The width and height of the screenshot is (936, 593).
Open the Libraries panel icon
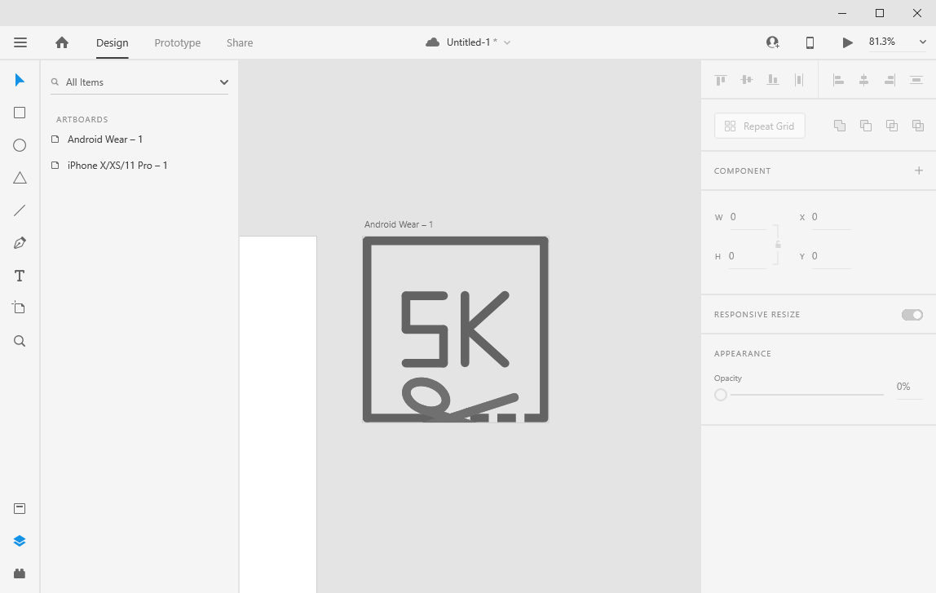tap(20, 508)
